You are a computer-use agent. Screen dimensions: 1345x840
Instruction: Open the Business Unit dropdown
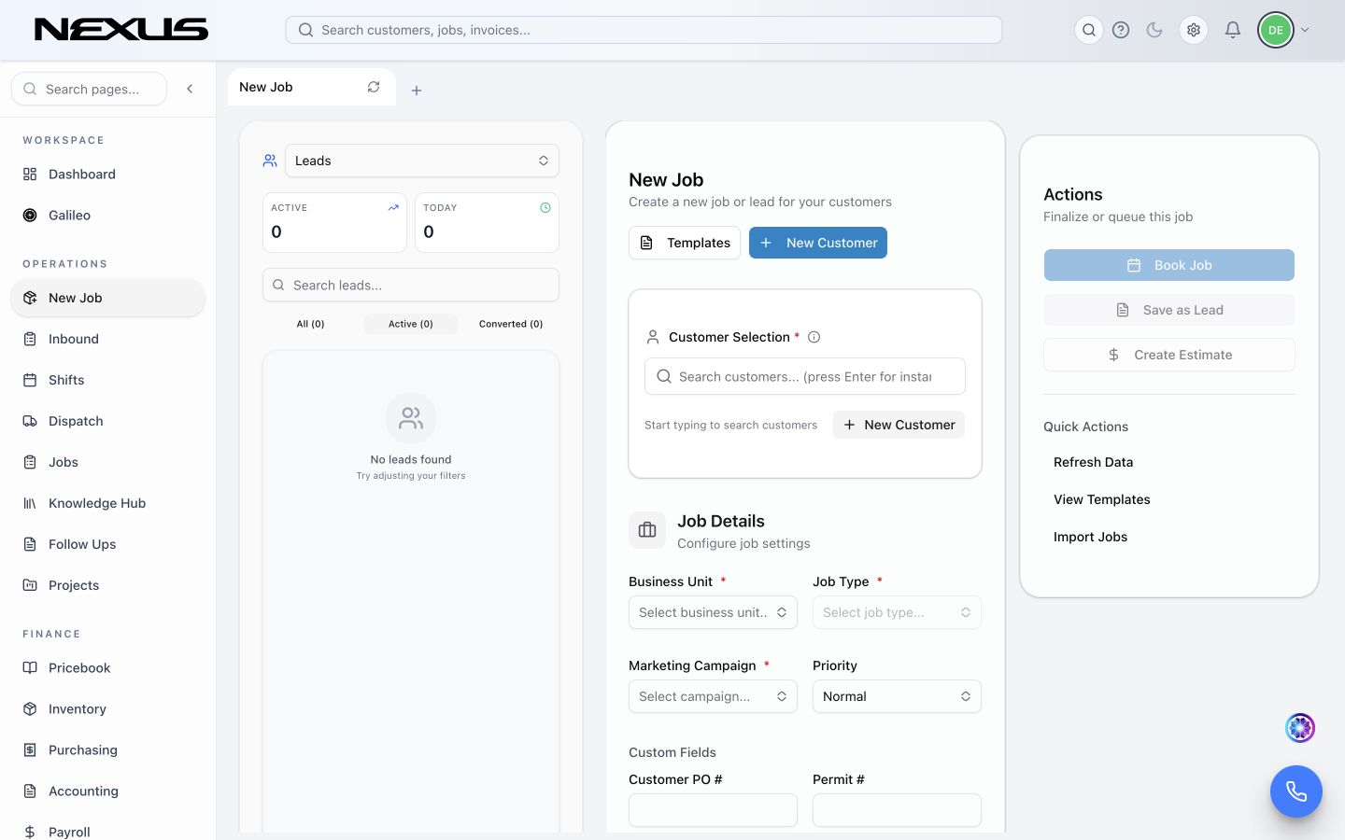point(713,612)
